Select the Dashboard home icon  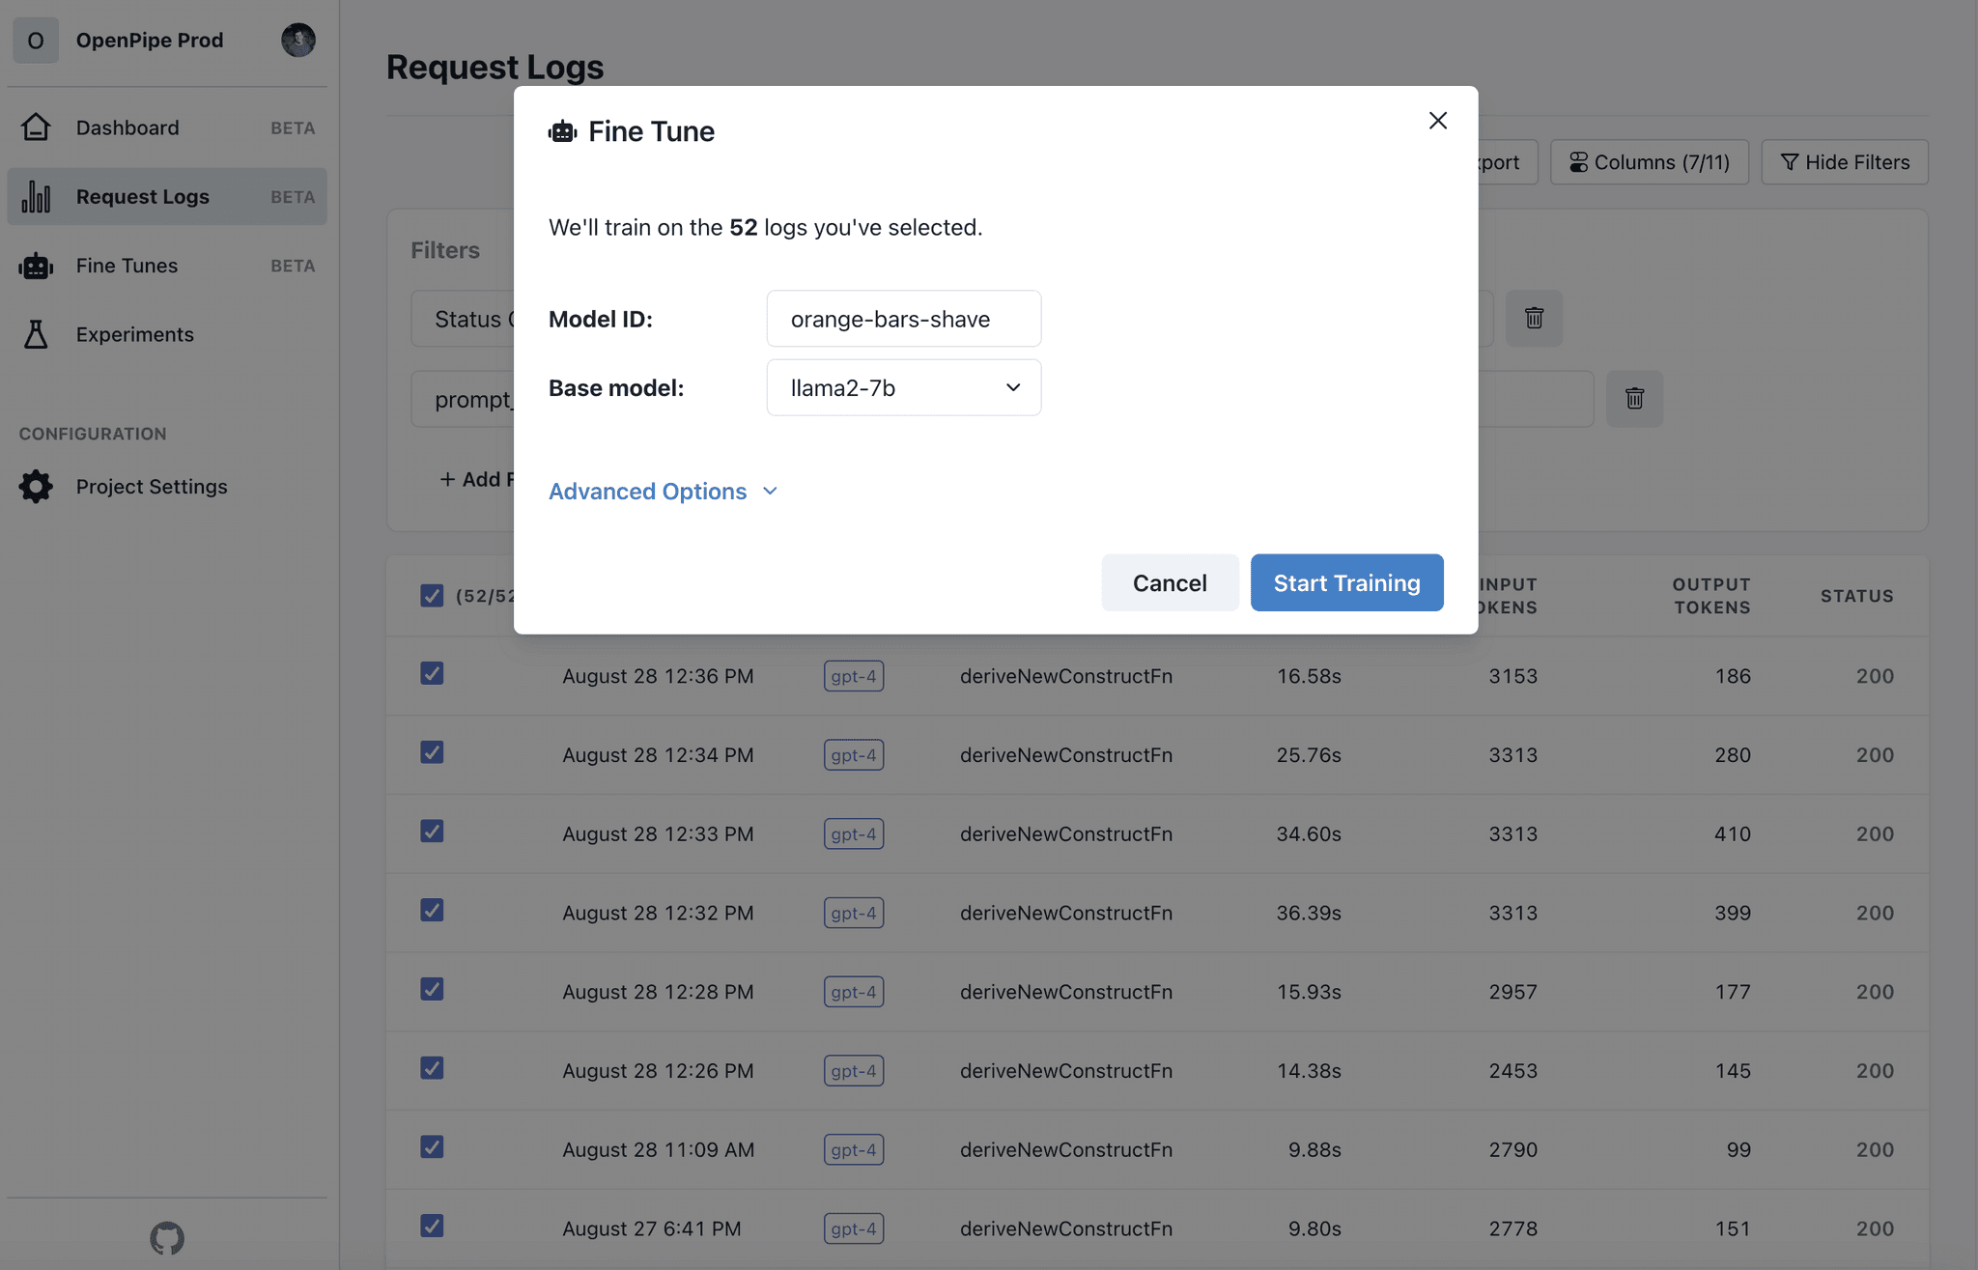tap(36, 127)
